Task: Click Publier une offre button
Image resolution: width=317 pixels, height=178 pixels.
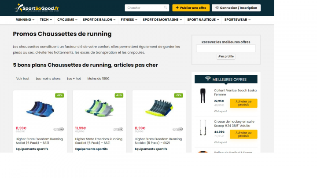Action: pyautogui.click(x=191, y=8)
